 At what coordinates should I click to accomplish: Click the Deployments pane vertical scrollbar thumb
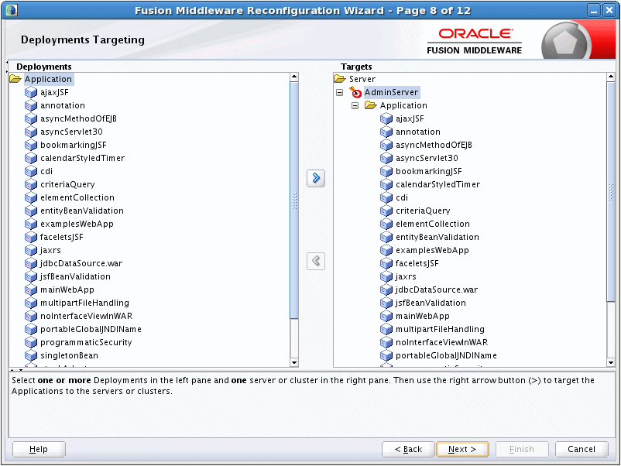(294, 200)
